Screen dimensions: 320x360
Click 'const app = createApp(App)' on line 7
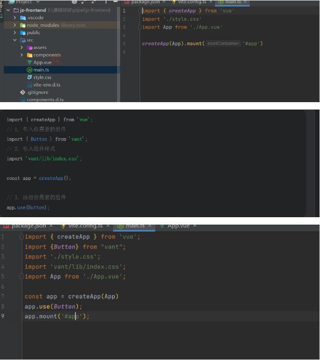coord(71,296)
